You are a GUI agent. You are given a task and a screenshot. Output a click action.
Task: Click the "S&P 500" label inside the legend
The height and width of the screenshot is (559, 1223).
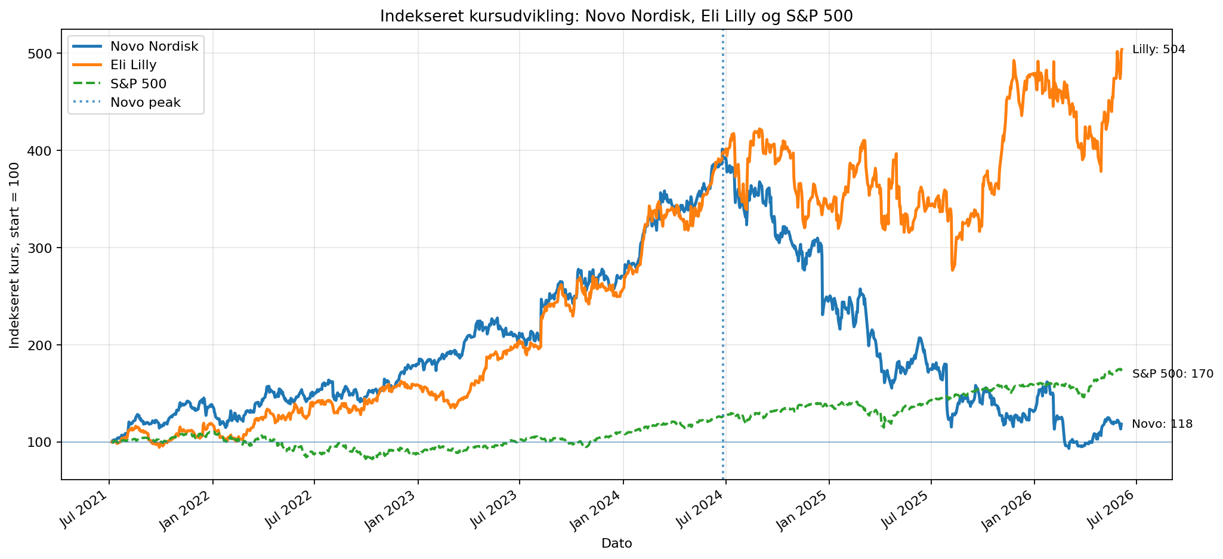click(x=138, y=84)
